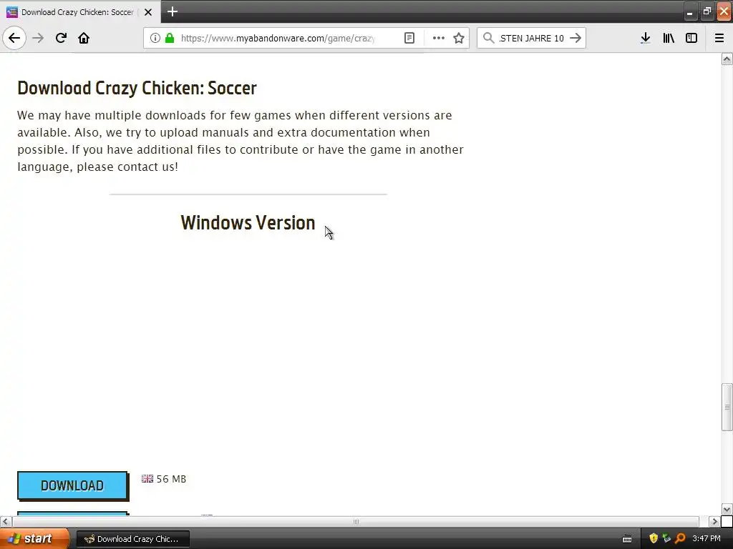Toggle reader view in the address bar
This screenshot has height=549, width=733.
click(409, 38)
